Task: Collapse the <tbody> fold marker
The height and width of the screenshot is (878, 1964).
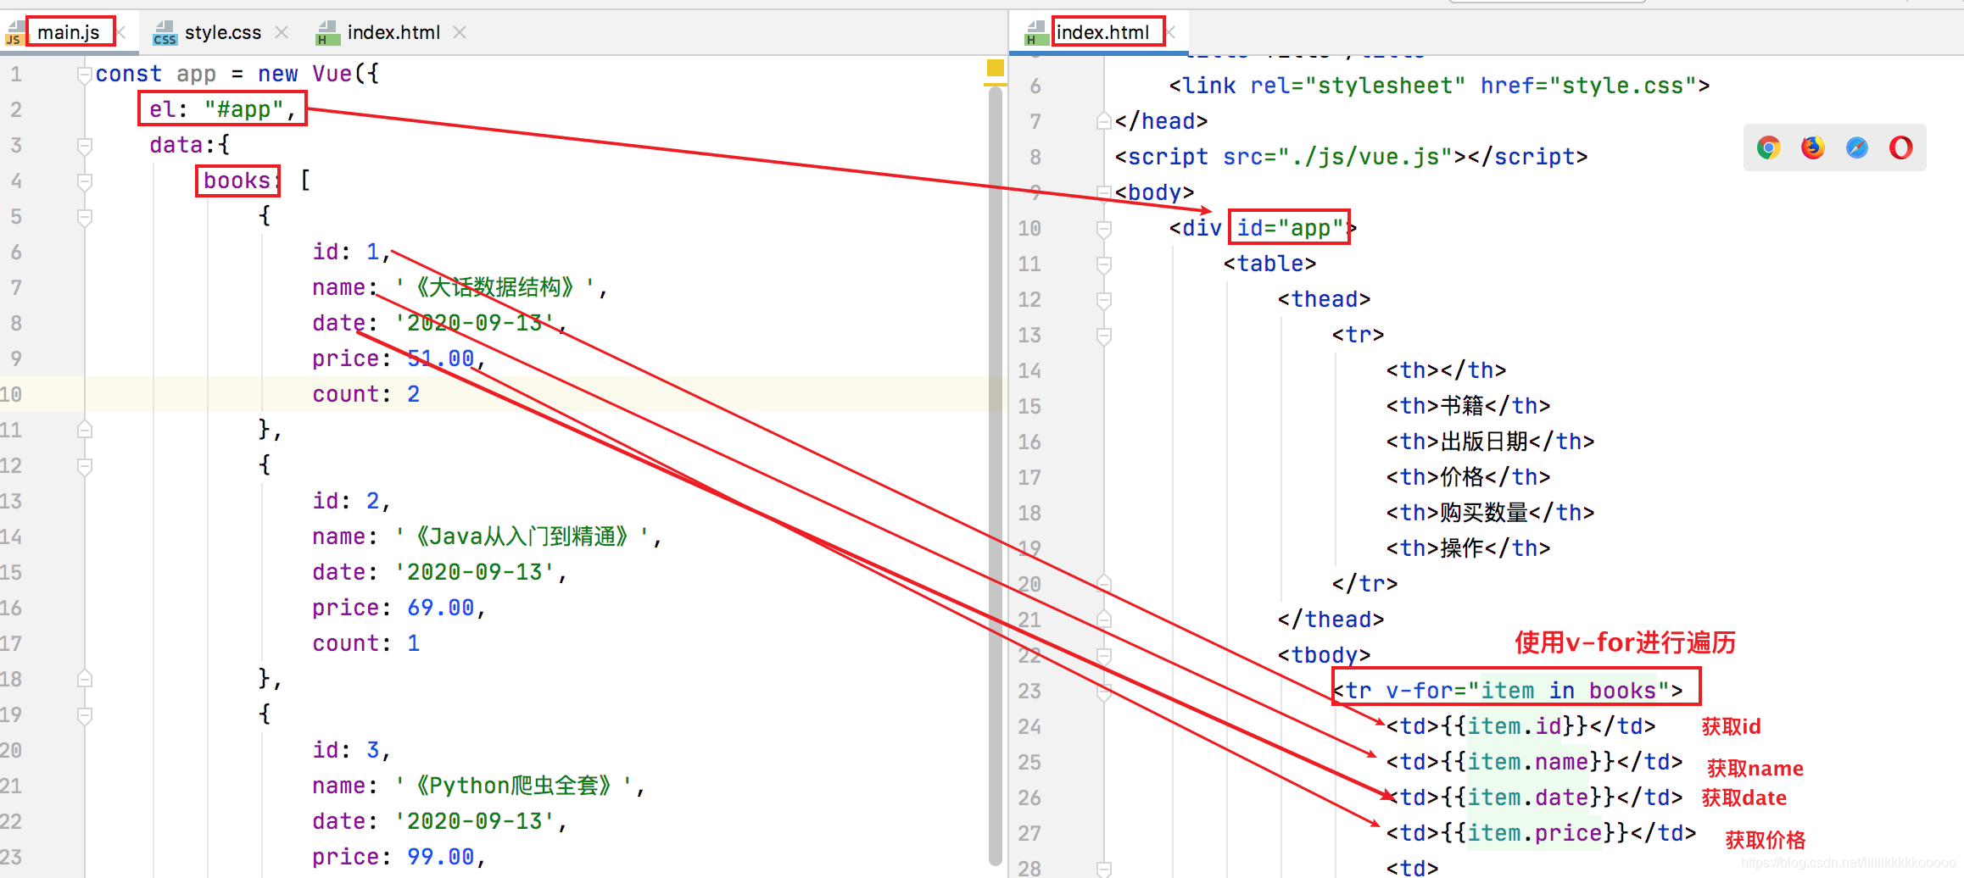Action: pos(1103,656)
